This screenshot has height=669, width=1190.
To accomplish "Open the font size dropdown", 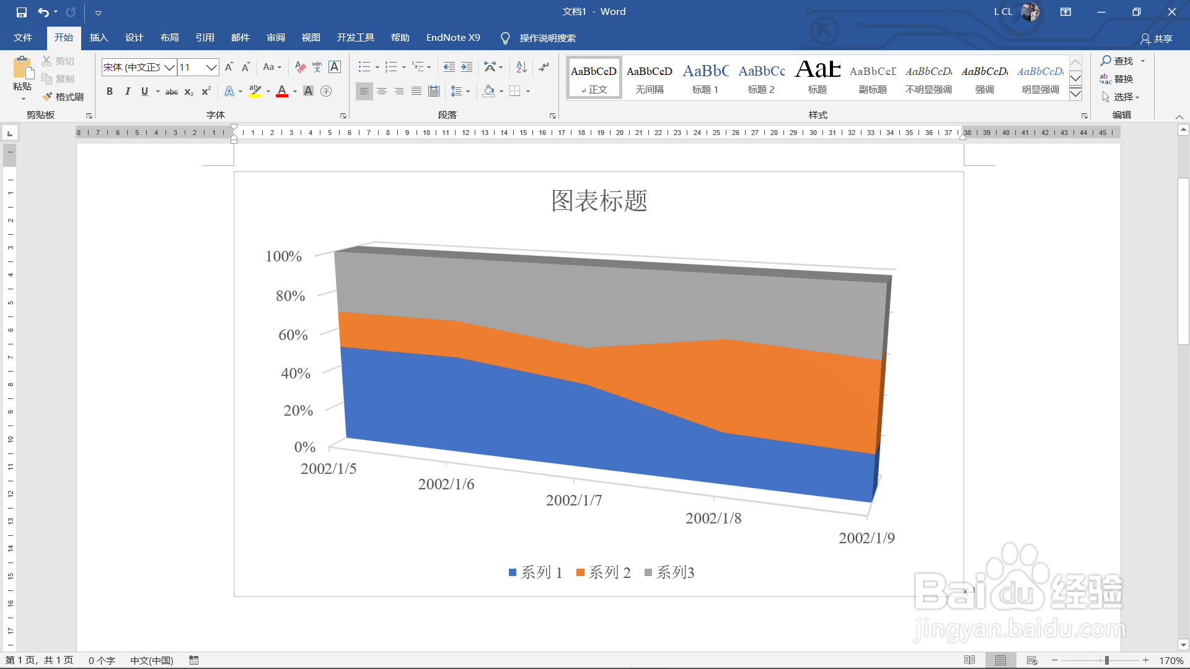I will 211,67.
